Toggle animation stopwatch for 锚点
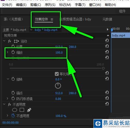Image resolution: width=130 pixels, height=128 pixels. (13, 93)
